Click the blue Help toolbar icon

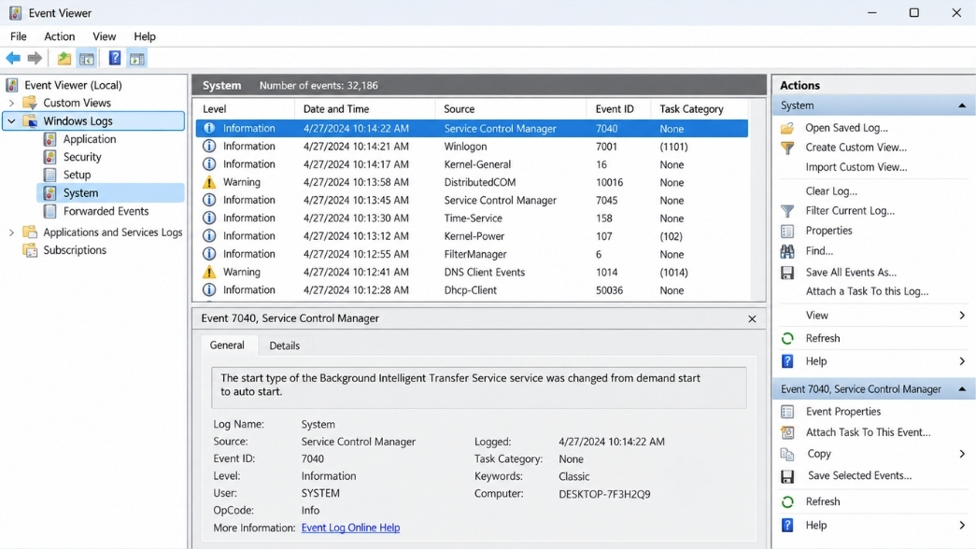point(115,59)
